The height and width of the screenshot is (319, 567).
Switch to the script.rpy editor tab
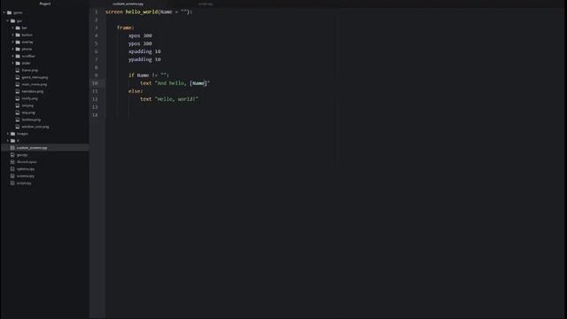click(206, 4)
